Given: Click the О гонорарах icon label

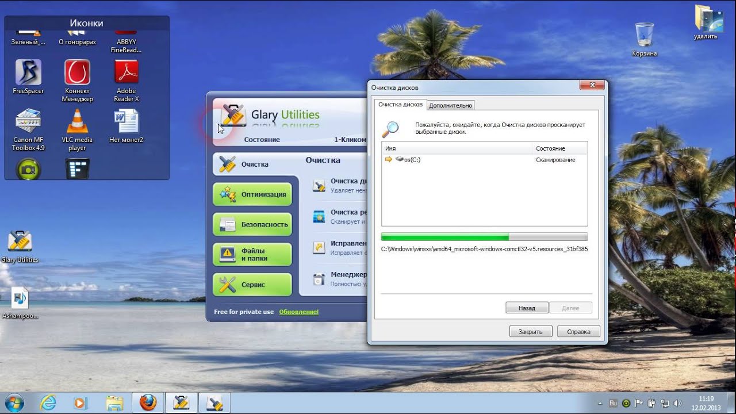Looking at the screenshot, I should pos(77,42).
